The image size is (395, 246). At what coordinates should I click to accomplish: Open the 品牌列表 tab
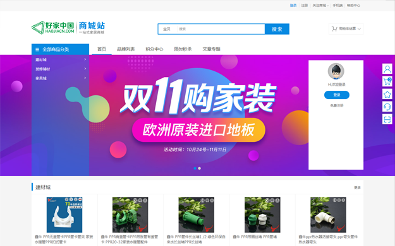[x=126, y=49]
